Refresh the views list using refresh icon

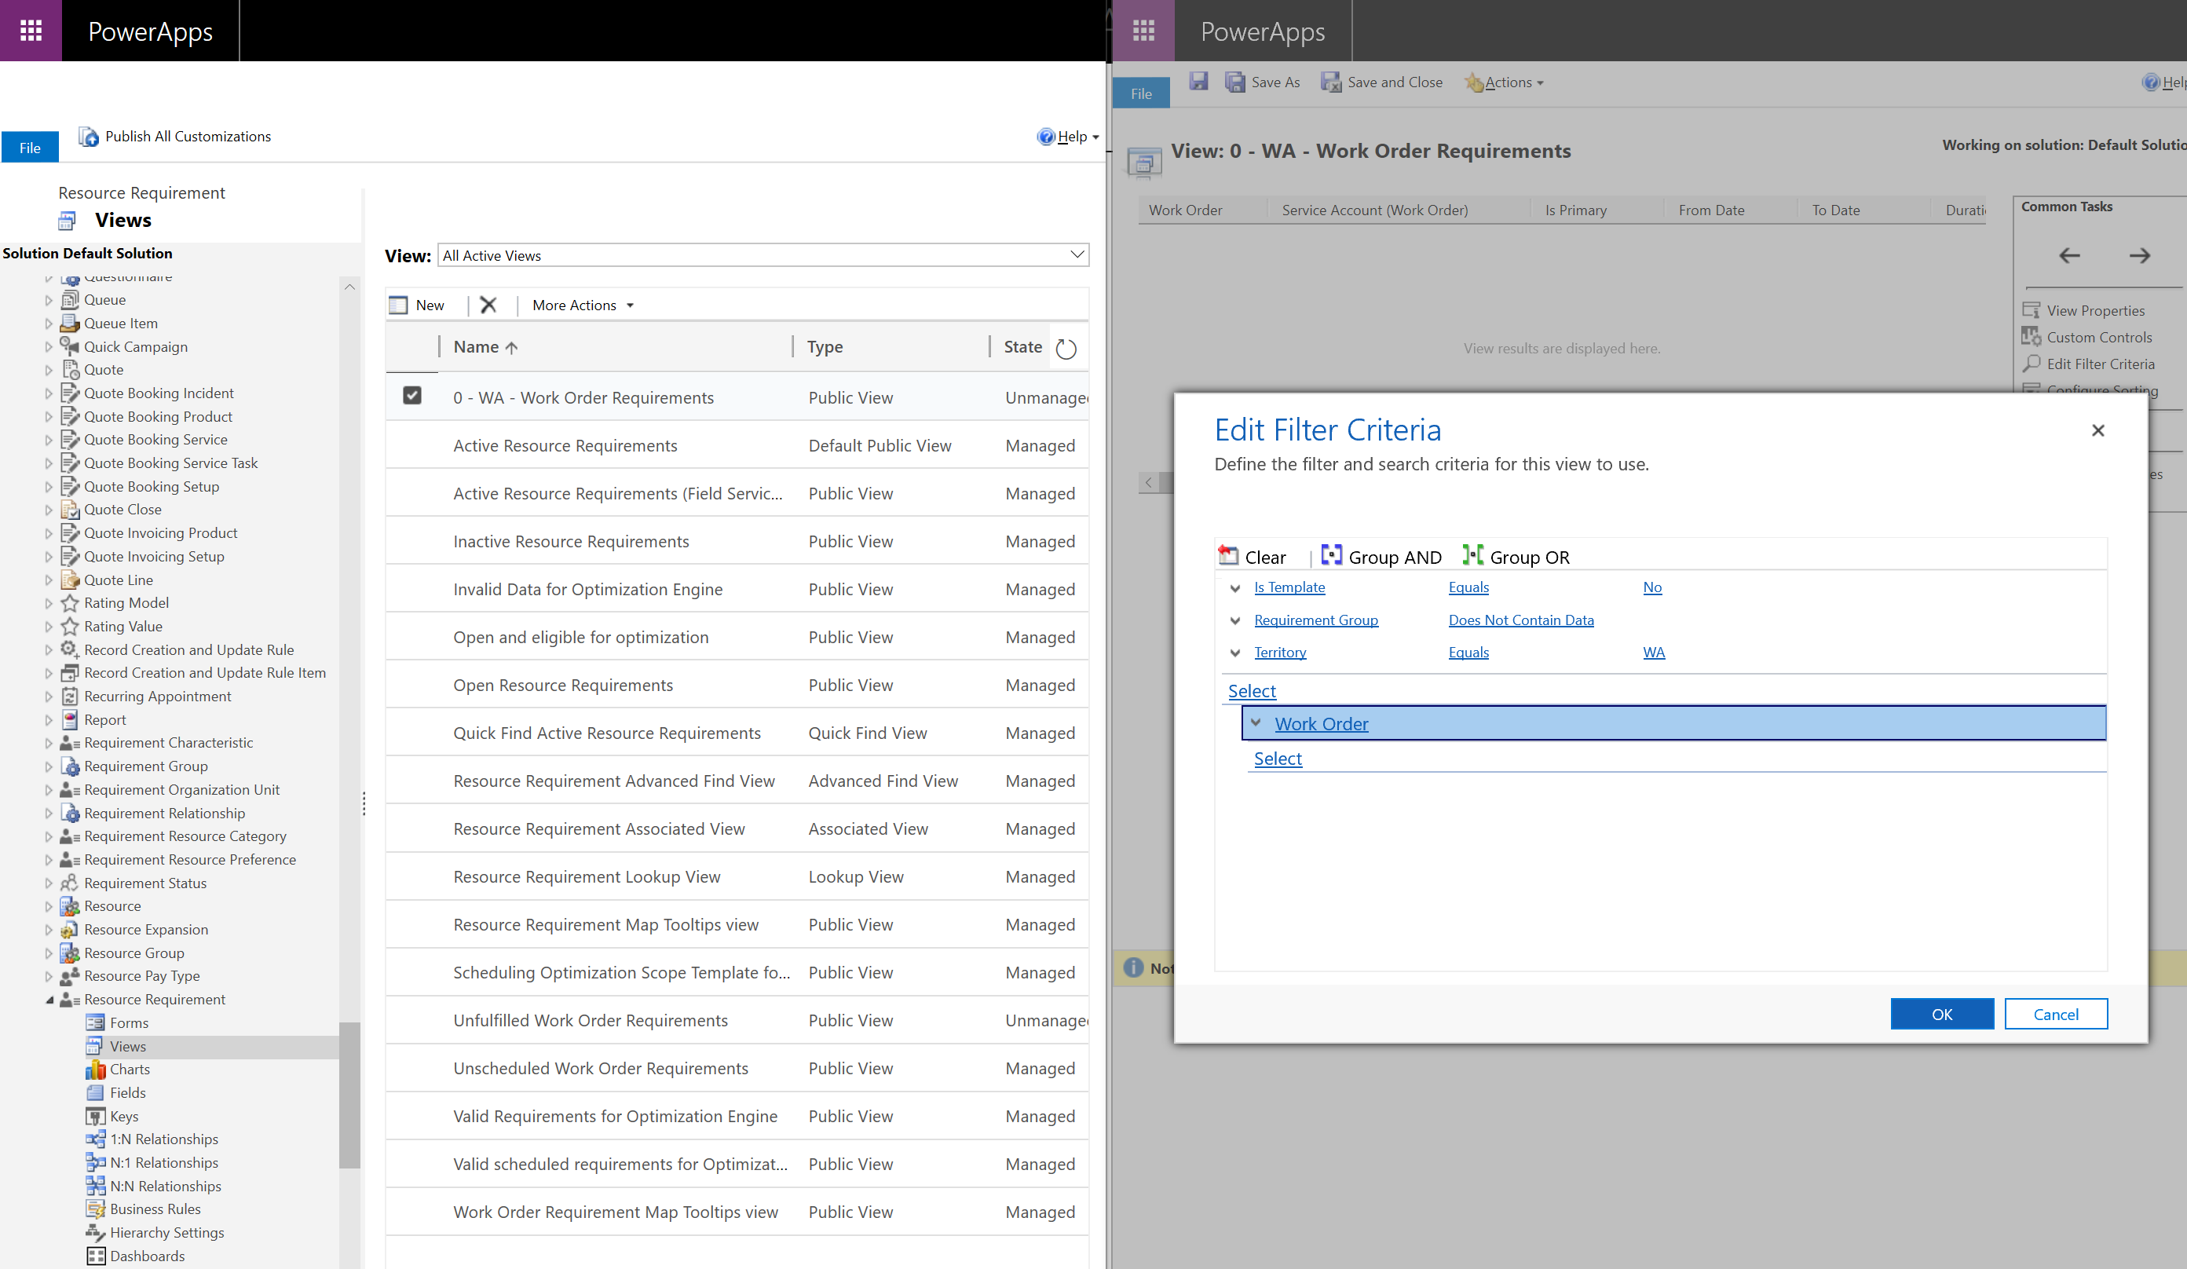pos(1066,348)
